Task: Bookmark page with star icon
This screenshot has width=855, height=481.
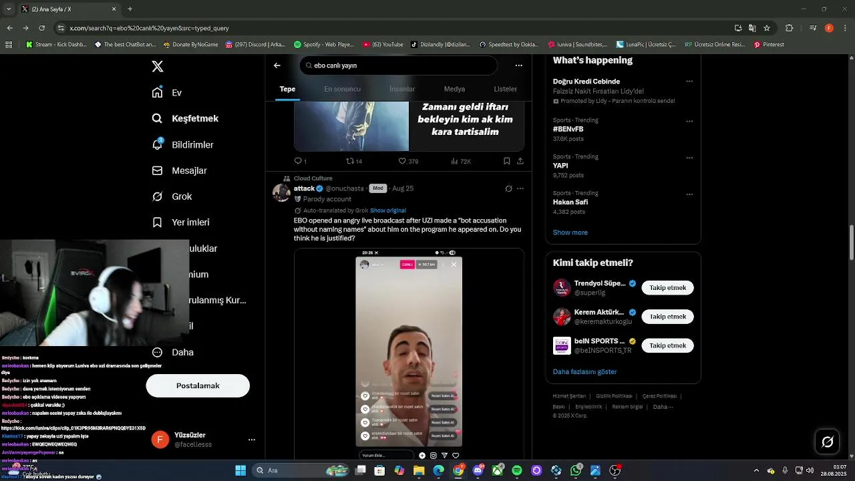Action: [767, 28]
